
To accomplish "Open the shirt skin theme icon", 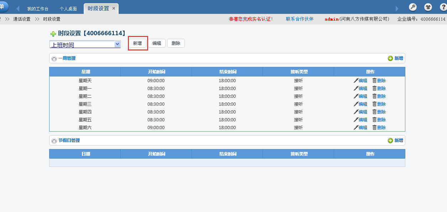I will (x=428, y=7).
